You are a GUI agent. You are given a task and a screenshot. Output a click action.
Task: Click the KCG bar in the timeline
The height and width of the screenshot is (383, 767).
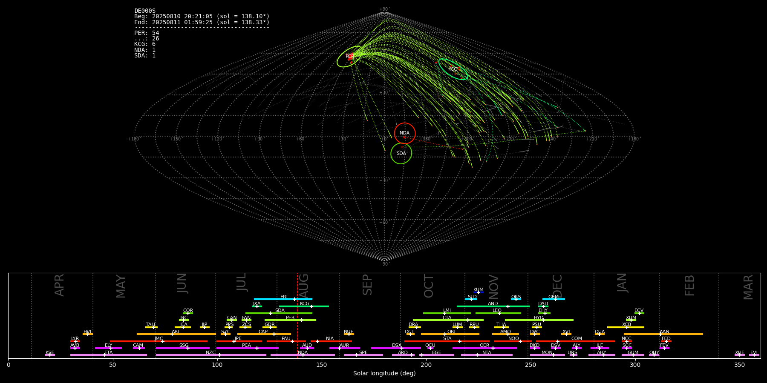point(304,306)
